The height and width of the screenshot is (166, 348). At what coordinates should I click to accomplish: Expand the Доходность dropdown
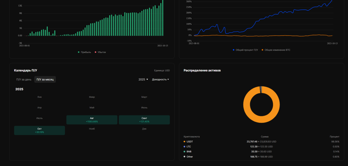point(160,79)
